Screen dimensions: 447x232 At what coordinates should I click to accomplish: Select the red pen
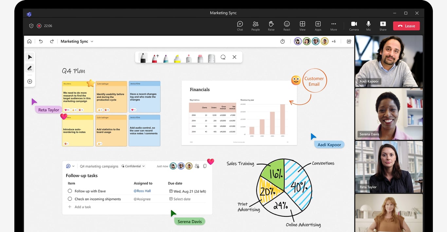coord(154,58)
